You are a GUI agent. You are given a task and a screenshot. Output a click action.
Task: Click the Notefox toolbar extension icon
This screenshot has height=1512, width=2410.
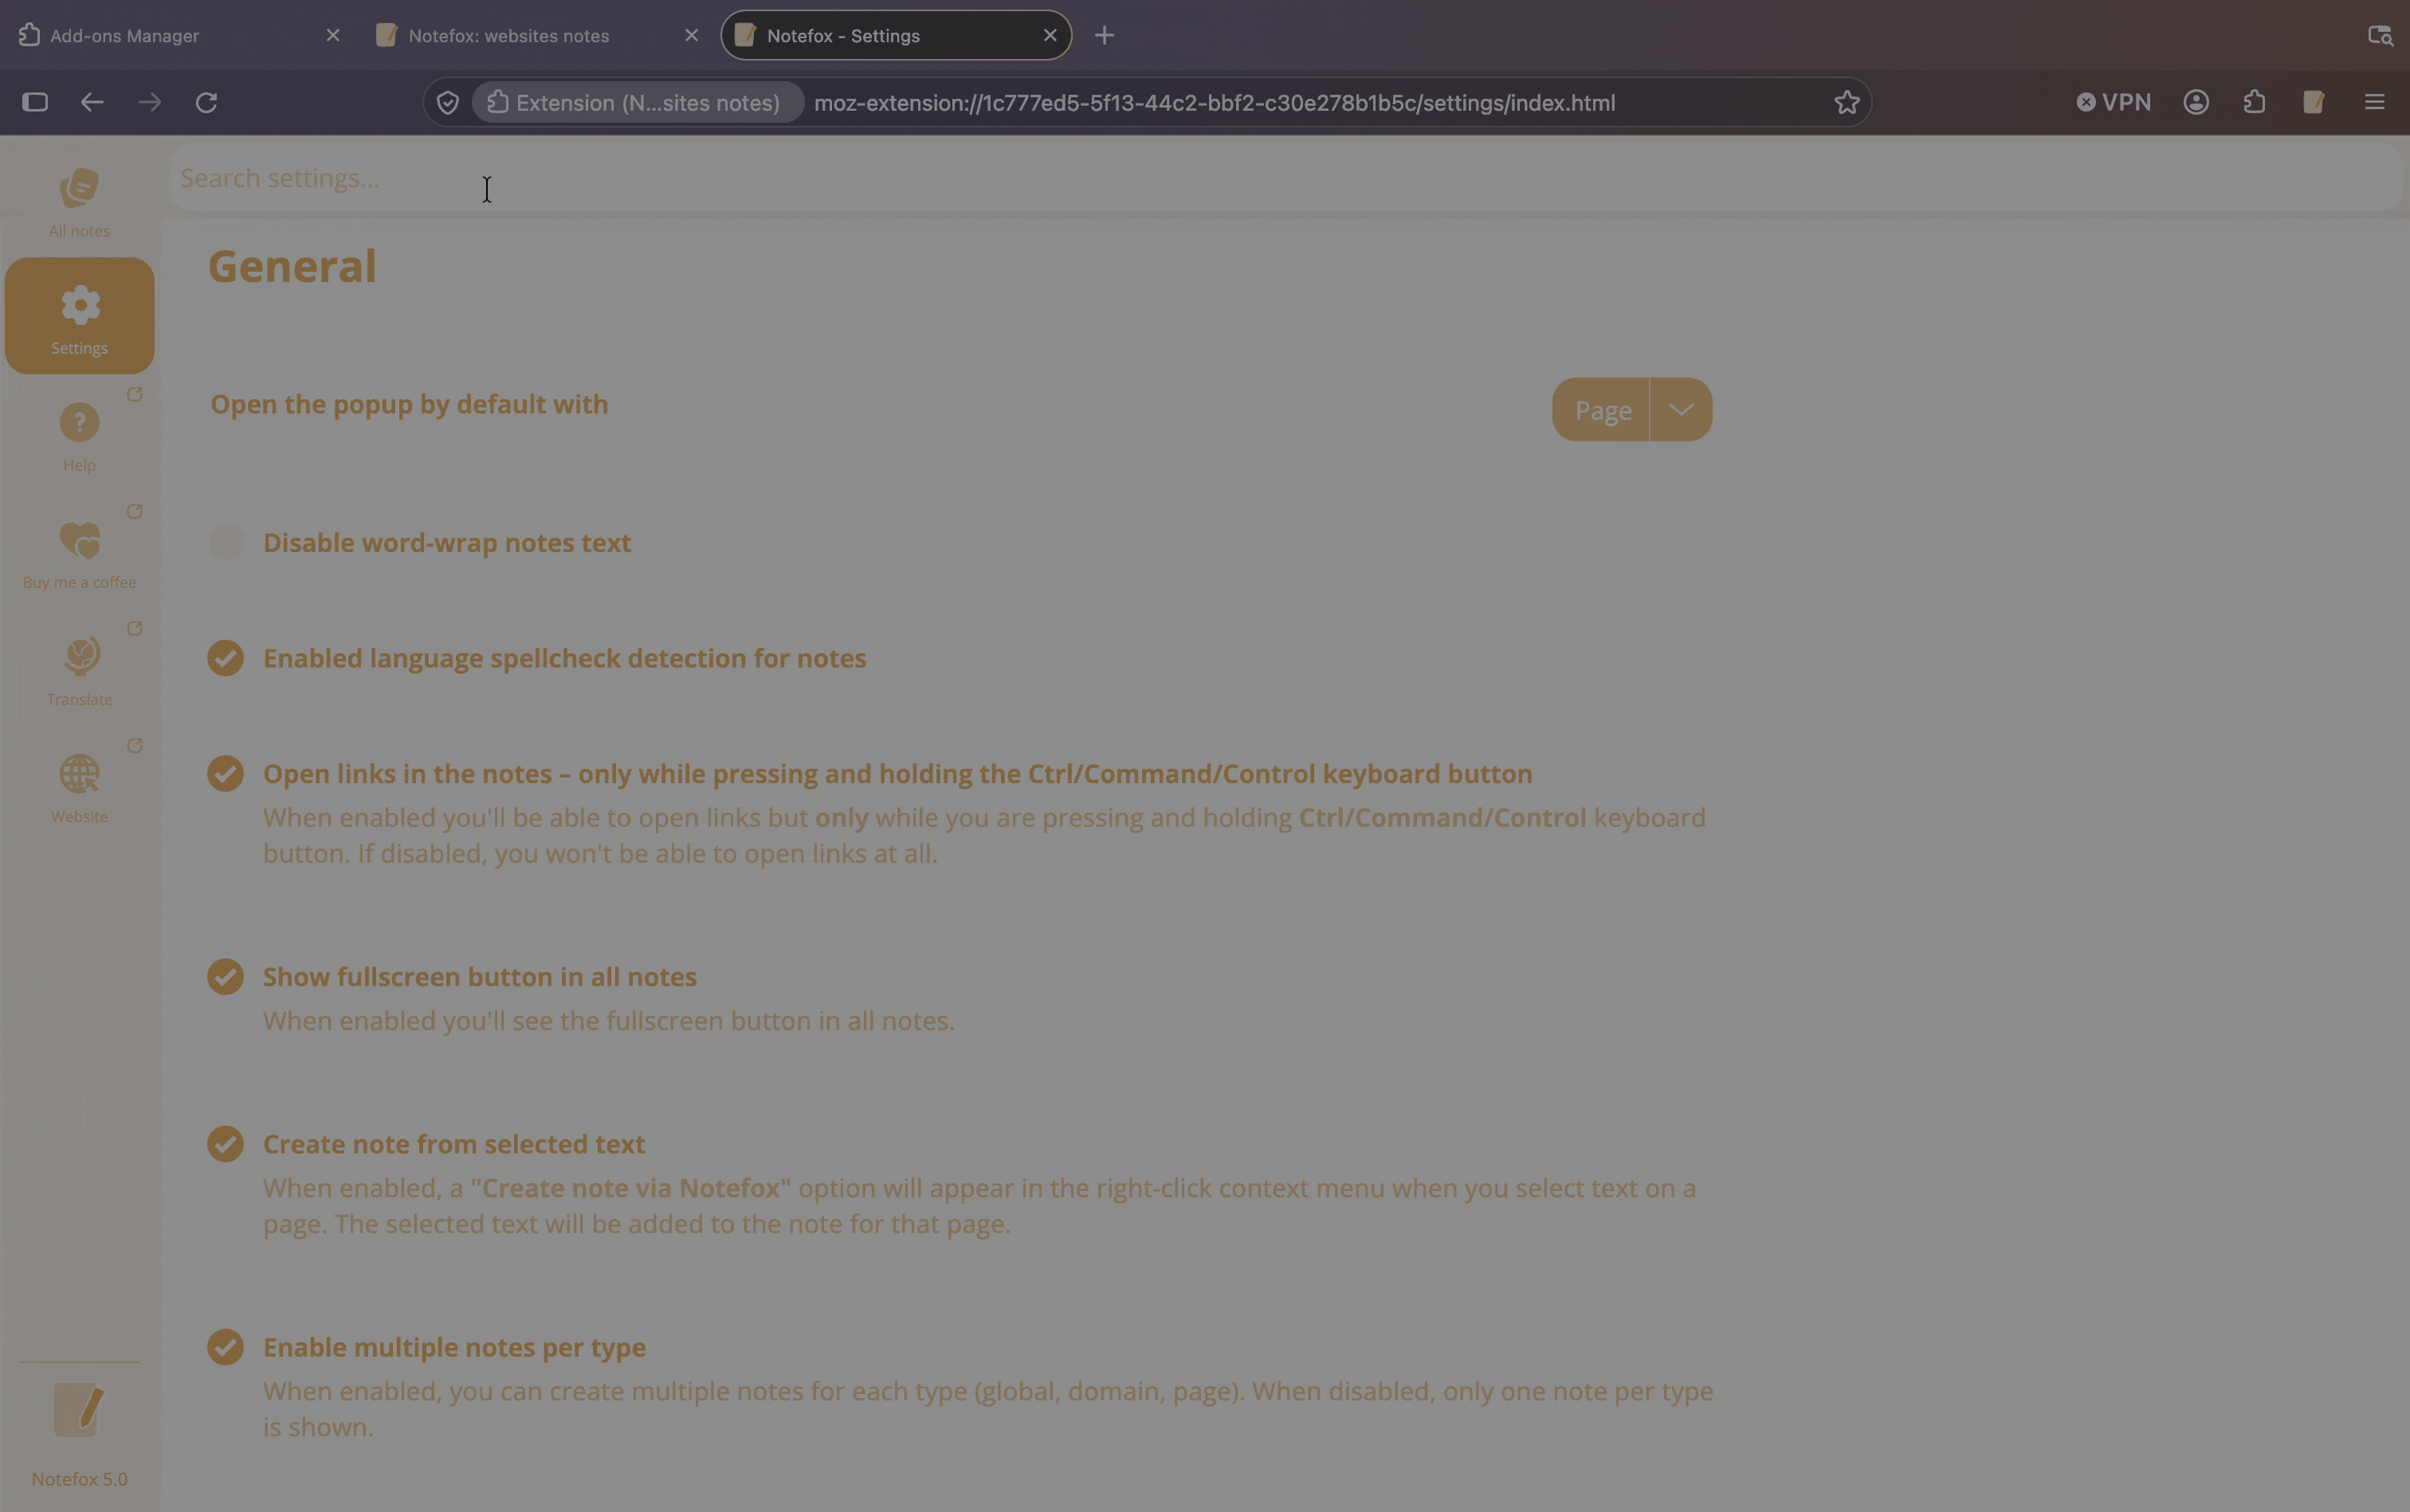click(2313, 102)
